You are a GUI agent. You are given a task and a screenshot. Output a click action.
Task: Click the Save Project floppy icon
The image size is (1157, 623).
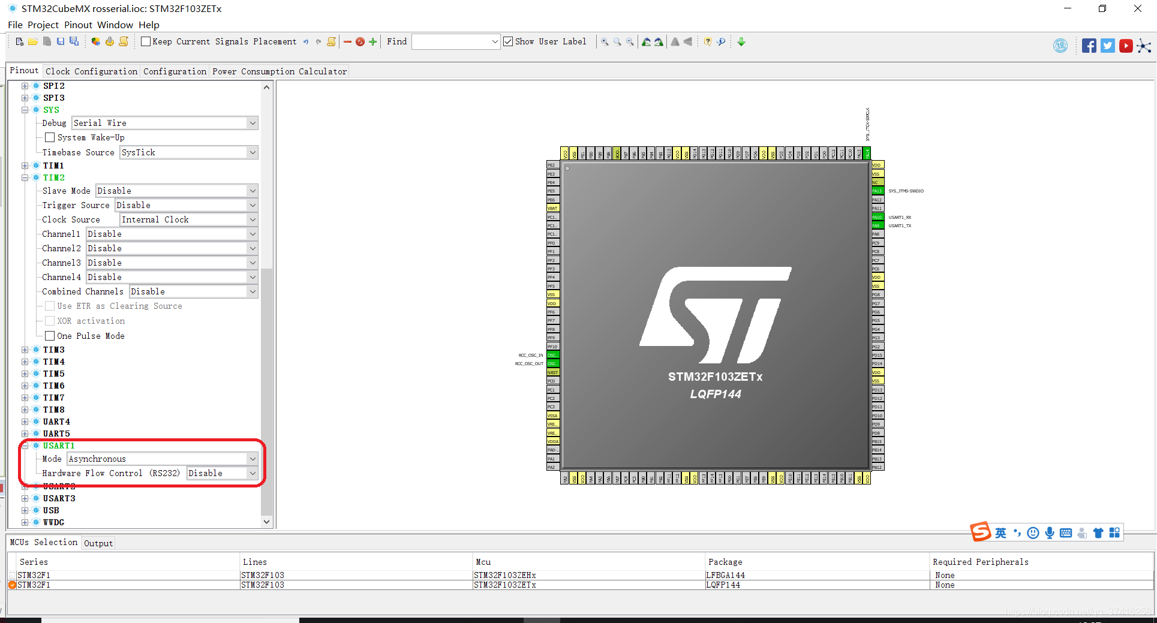pyautogui.click(x=60, y=41)
